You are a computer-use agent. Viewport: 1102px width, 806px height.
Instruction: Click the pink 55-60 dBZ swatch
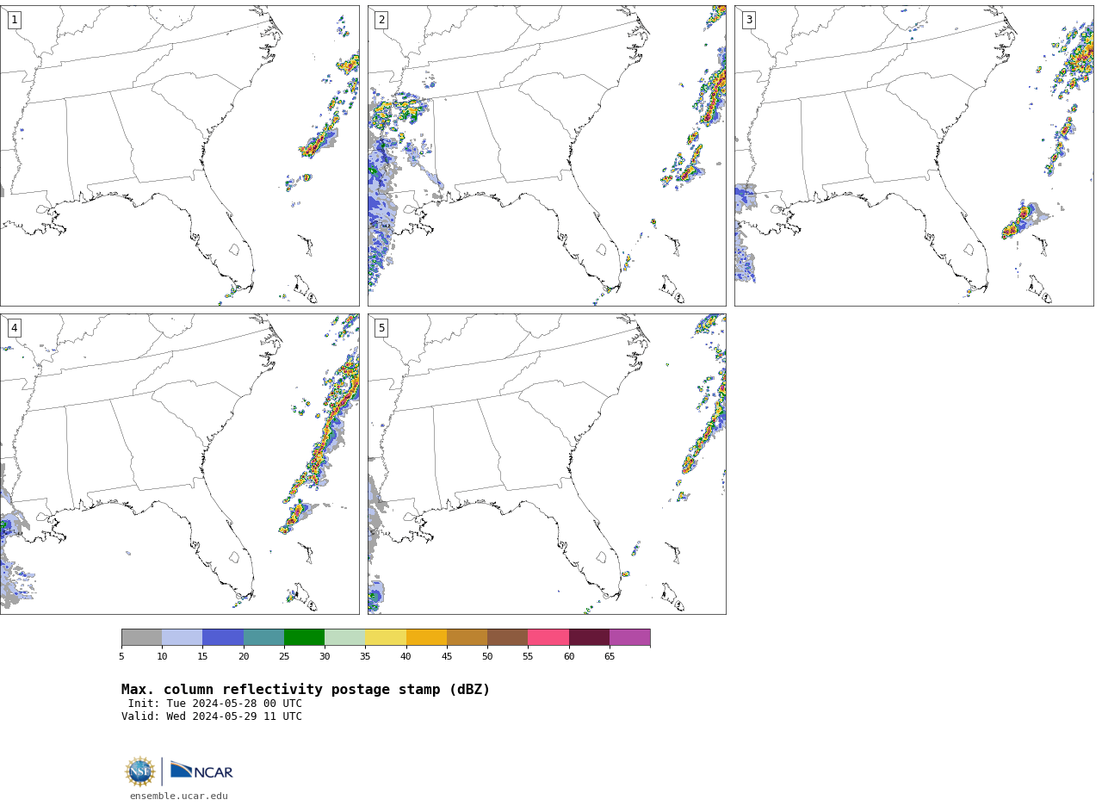pos(548,637)
